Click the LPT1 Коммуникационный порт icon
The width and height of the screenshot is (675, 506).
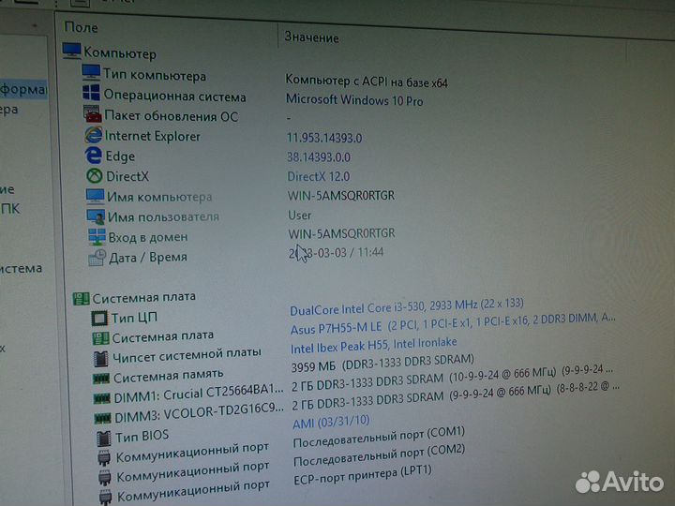pyautogui.click(x=105, y=497)
